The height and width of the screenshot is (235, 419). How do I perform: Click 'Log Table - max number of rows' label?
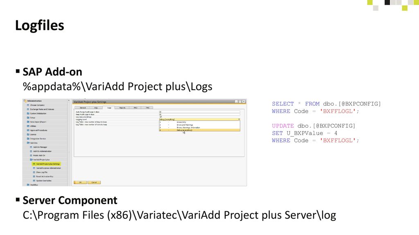coord(91,124)
